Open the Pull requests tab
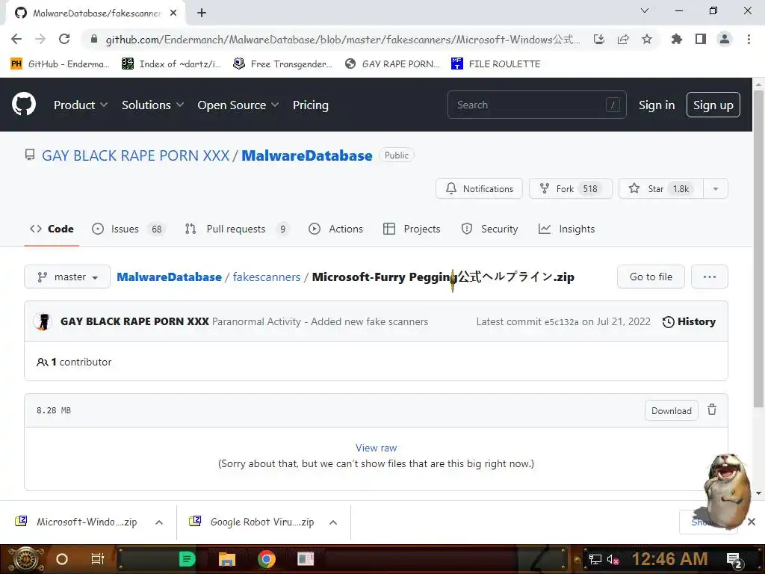 coord(237,229)
